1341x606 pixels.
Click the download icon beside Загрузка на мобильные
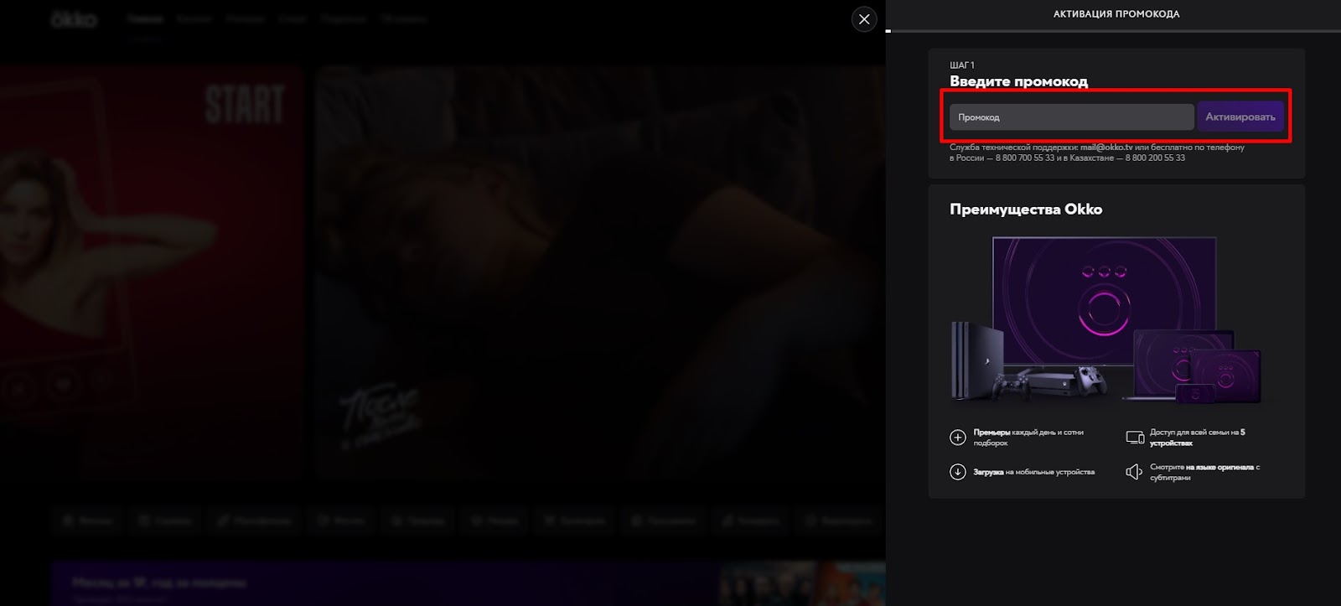point(958,472)
